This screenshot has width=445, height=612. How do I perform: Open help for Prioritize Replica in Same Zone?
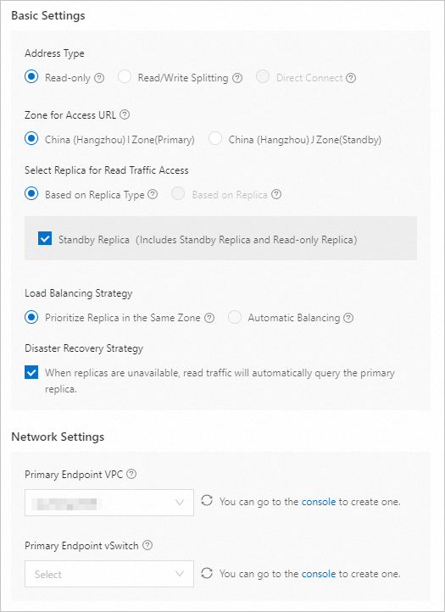point(209,318)
